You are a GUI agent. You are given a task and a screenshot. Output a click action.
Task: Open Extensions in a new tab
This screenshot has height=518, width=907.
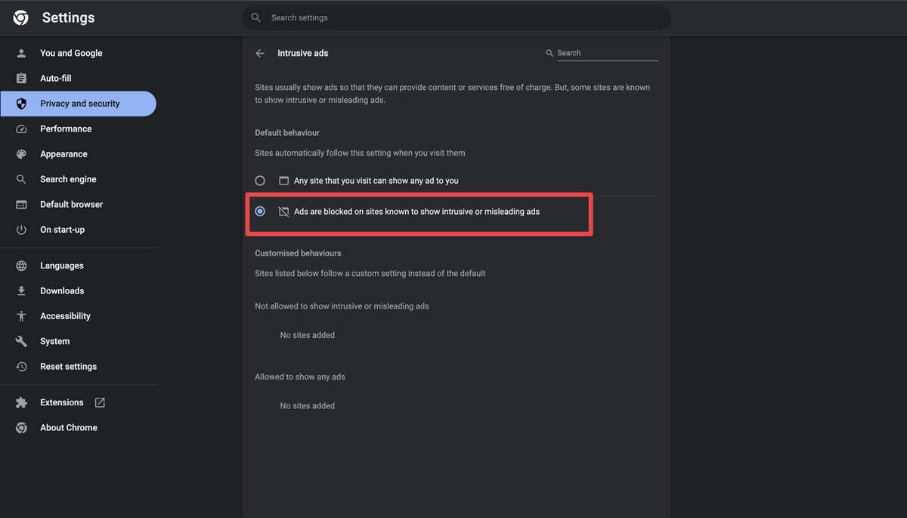coord(99,402)
